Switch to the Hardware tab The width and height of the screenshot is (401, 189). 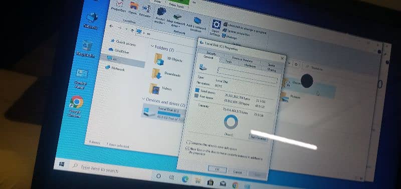pyautogui.click(x=250, y=65)
